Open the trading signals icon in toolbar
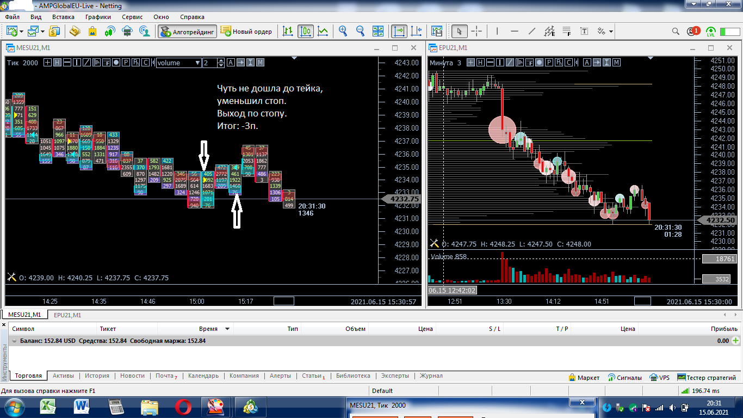The width and height of the screenshot is (743, 418). 110,31
